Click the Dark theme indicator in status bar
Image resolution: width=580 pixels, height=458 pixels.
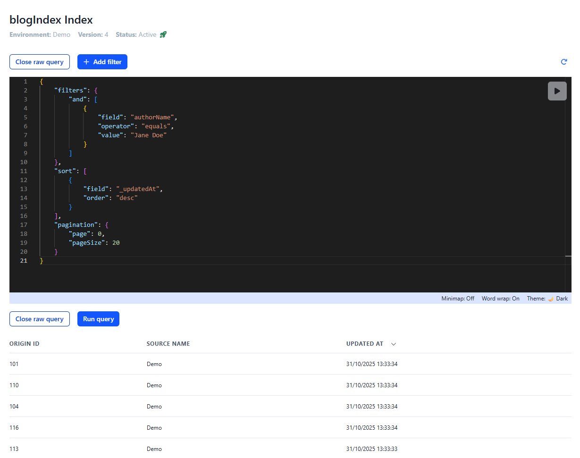(x=562, y=298)
